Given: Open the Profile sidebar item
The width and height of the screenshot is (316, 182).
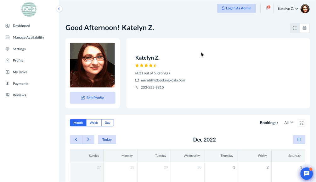Looking at the screenshot, I should coord(18,61).
